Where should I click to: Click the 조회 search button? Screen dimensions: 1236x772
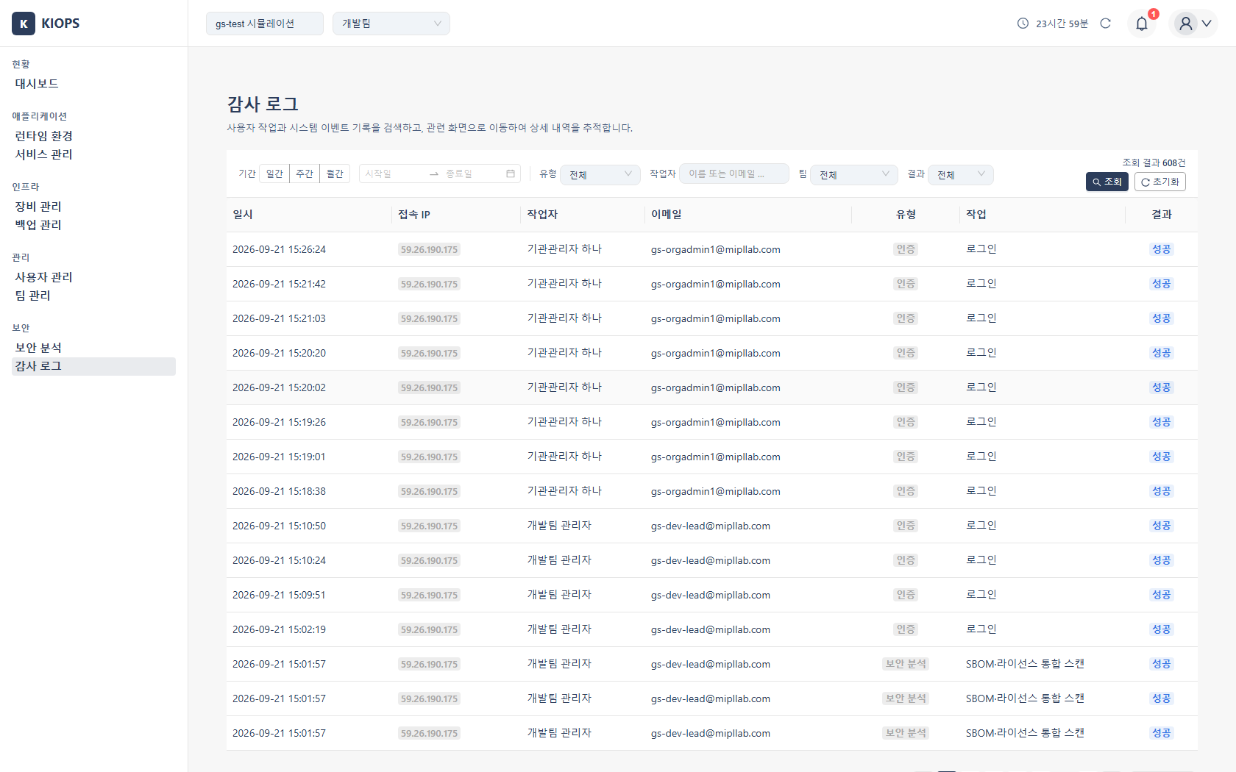(x=1107, y=182)
